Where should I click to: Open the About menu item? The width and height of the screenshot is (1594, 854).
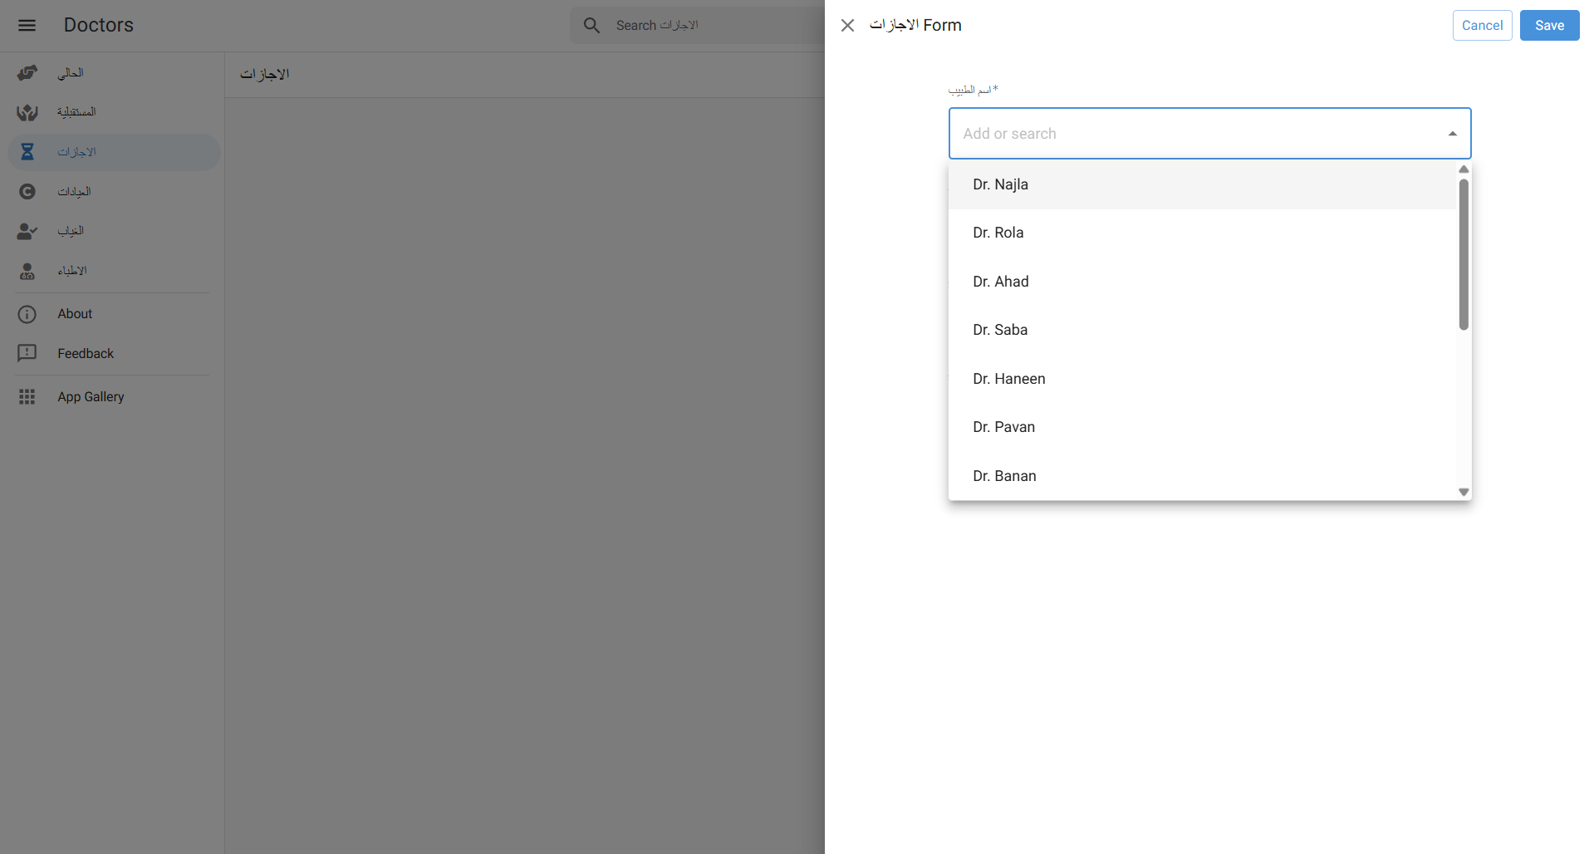tap(75, 314)
